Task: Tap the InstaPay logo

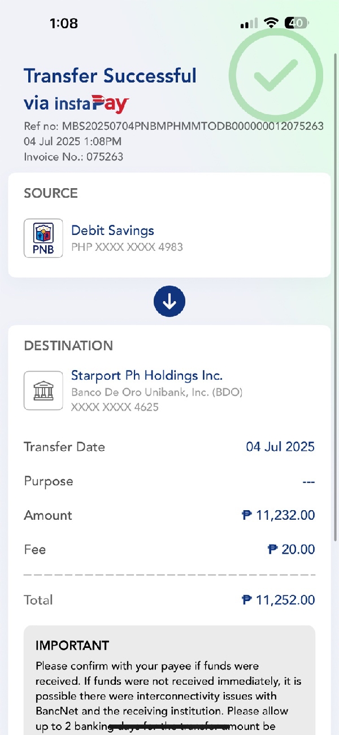Action: coord(92,104)
